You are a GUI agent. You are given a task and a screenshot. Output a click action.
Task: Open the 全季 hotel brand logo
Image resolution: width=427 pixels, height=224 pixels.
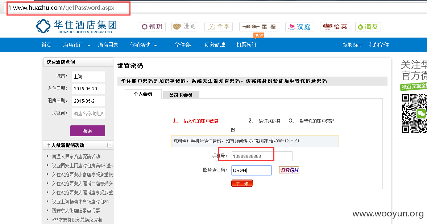click(x=219, y=27)
